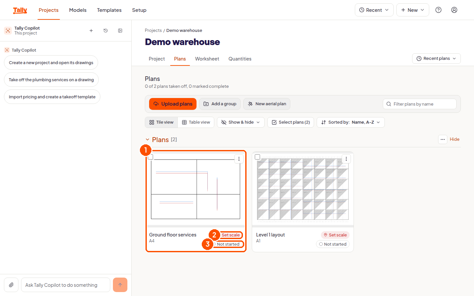The width and height of the screenshot is (474, 296).
Task: Open the Show & hide dropdown
Action: (241, 122)
